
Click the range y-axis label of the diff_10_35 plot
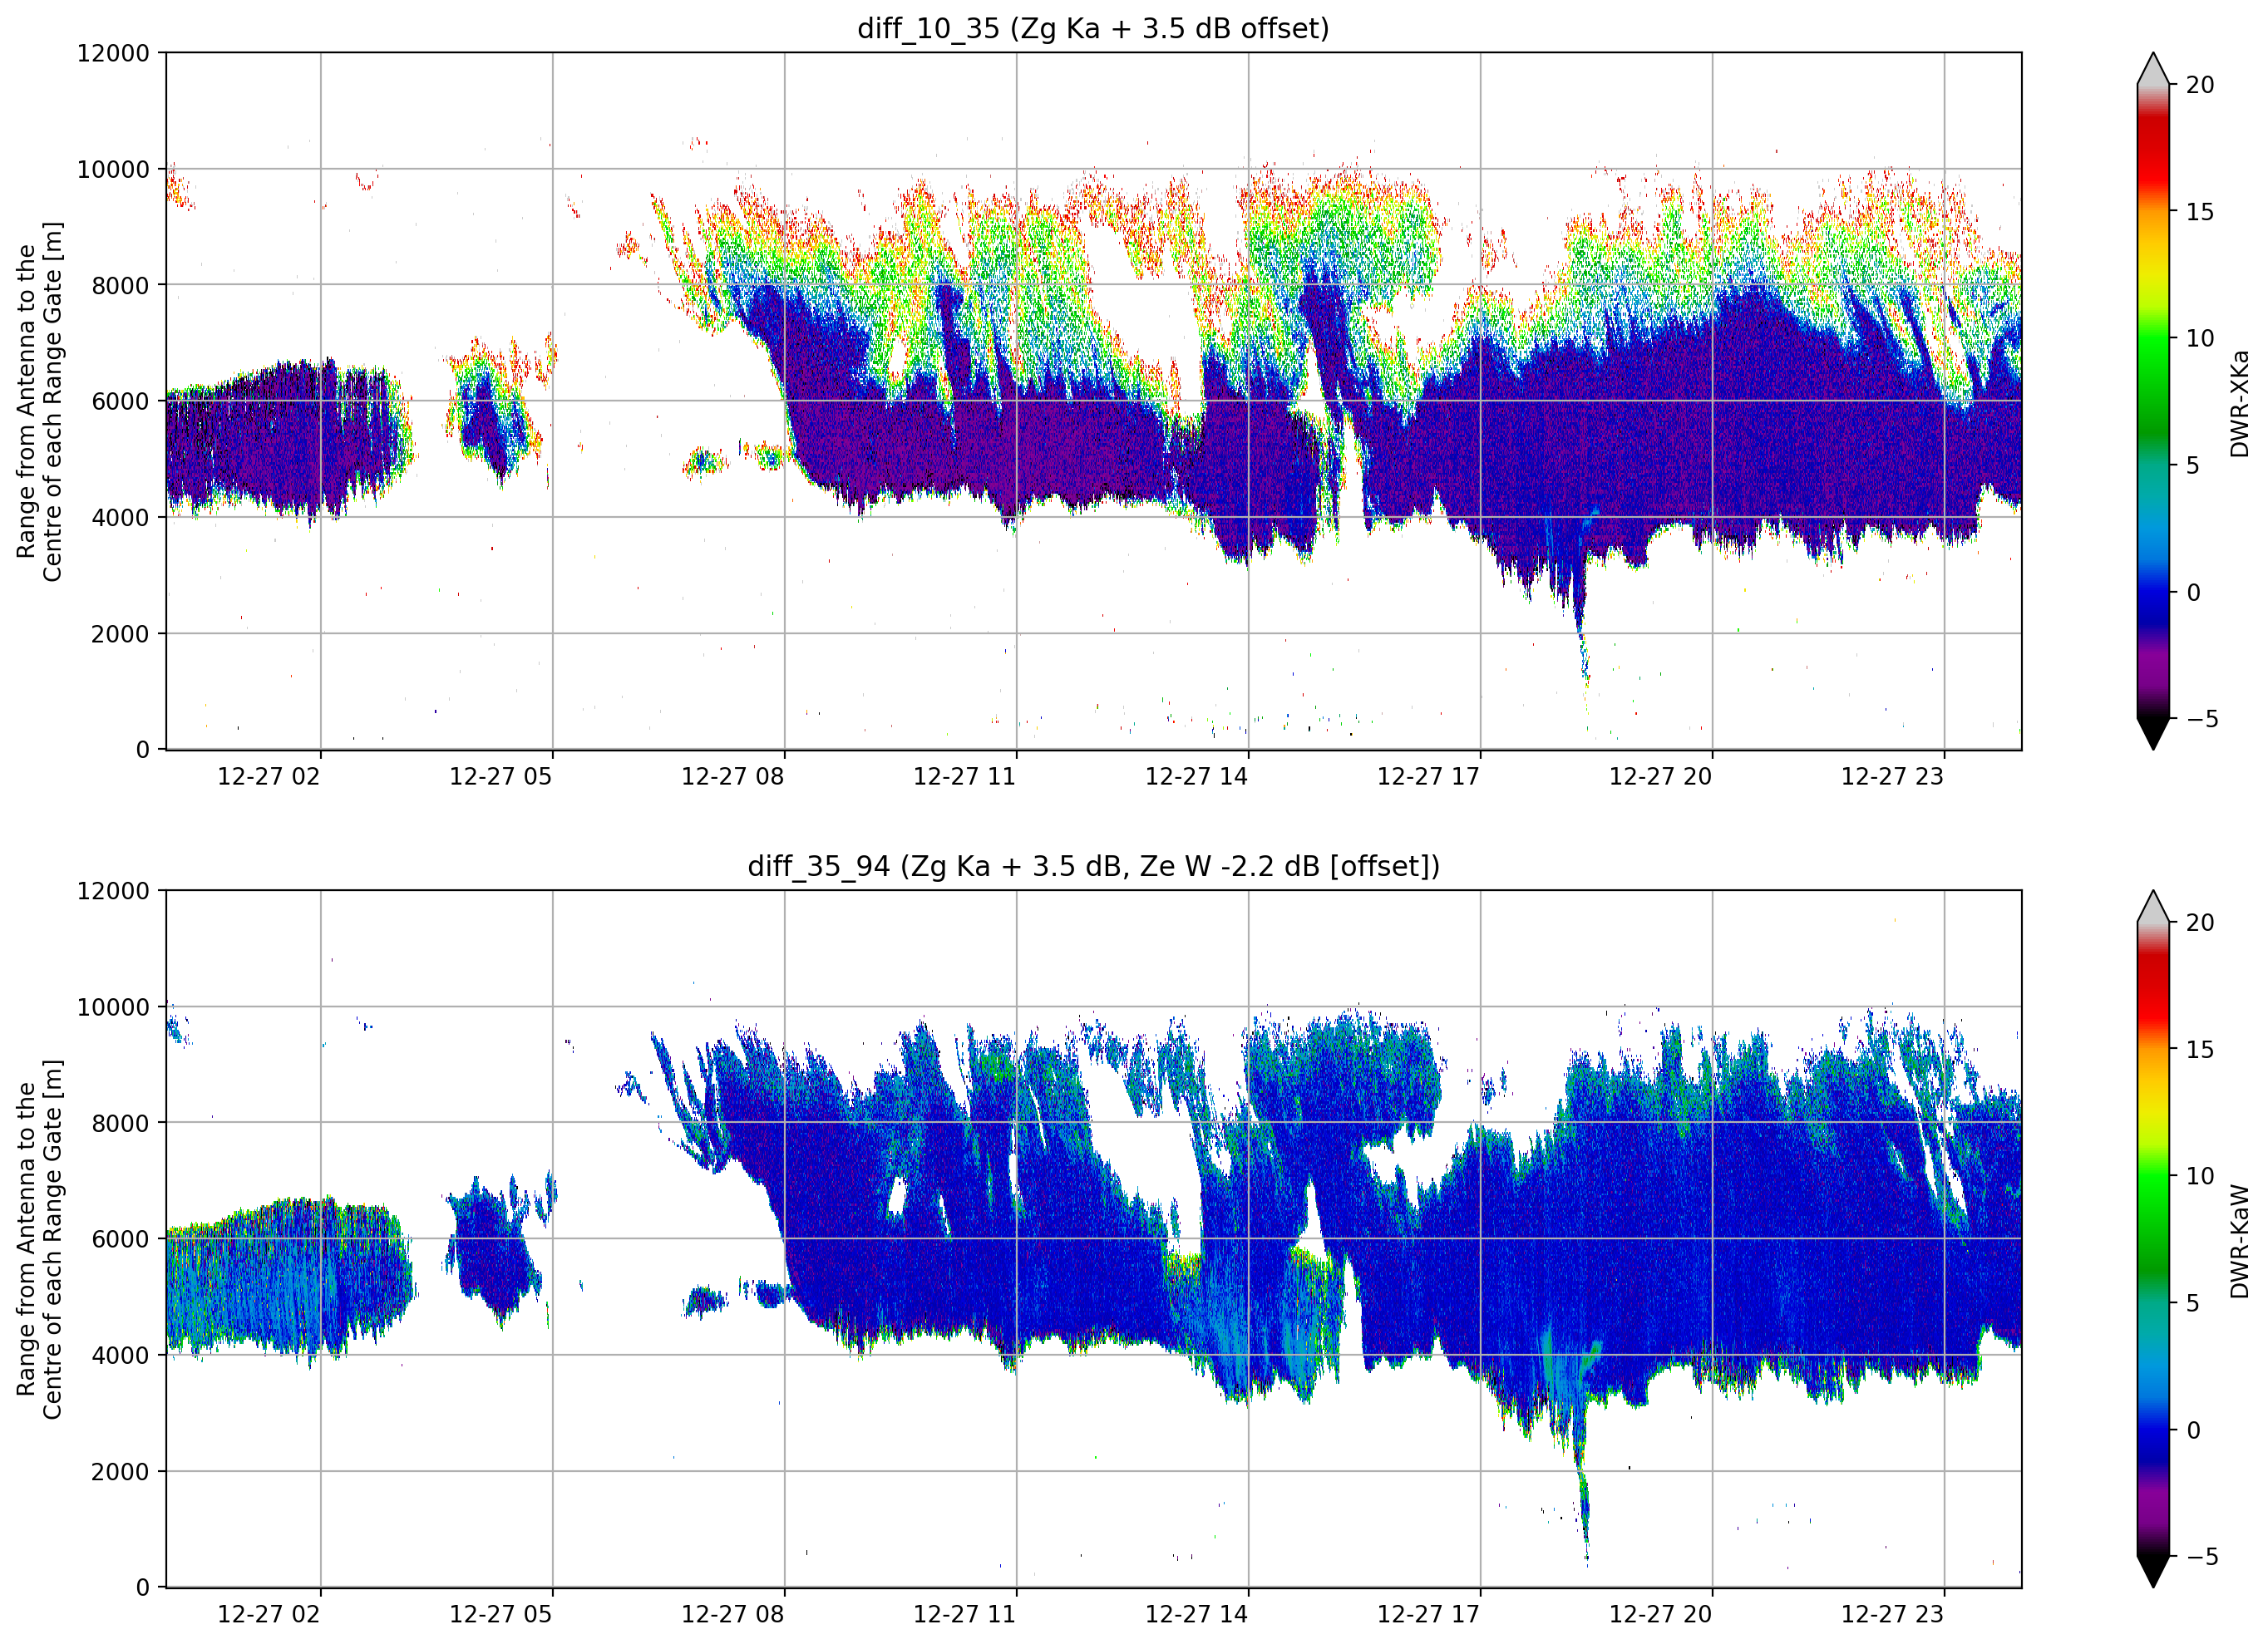coord(39,401)
